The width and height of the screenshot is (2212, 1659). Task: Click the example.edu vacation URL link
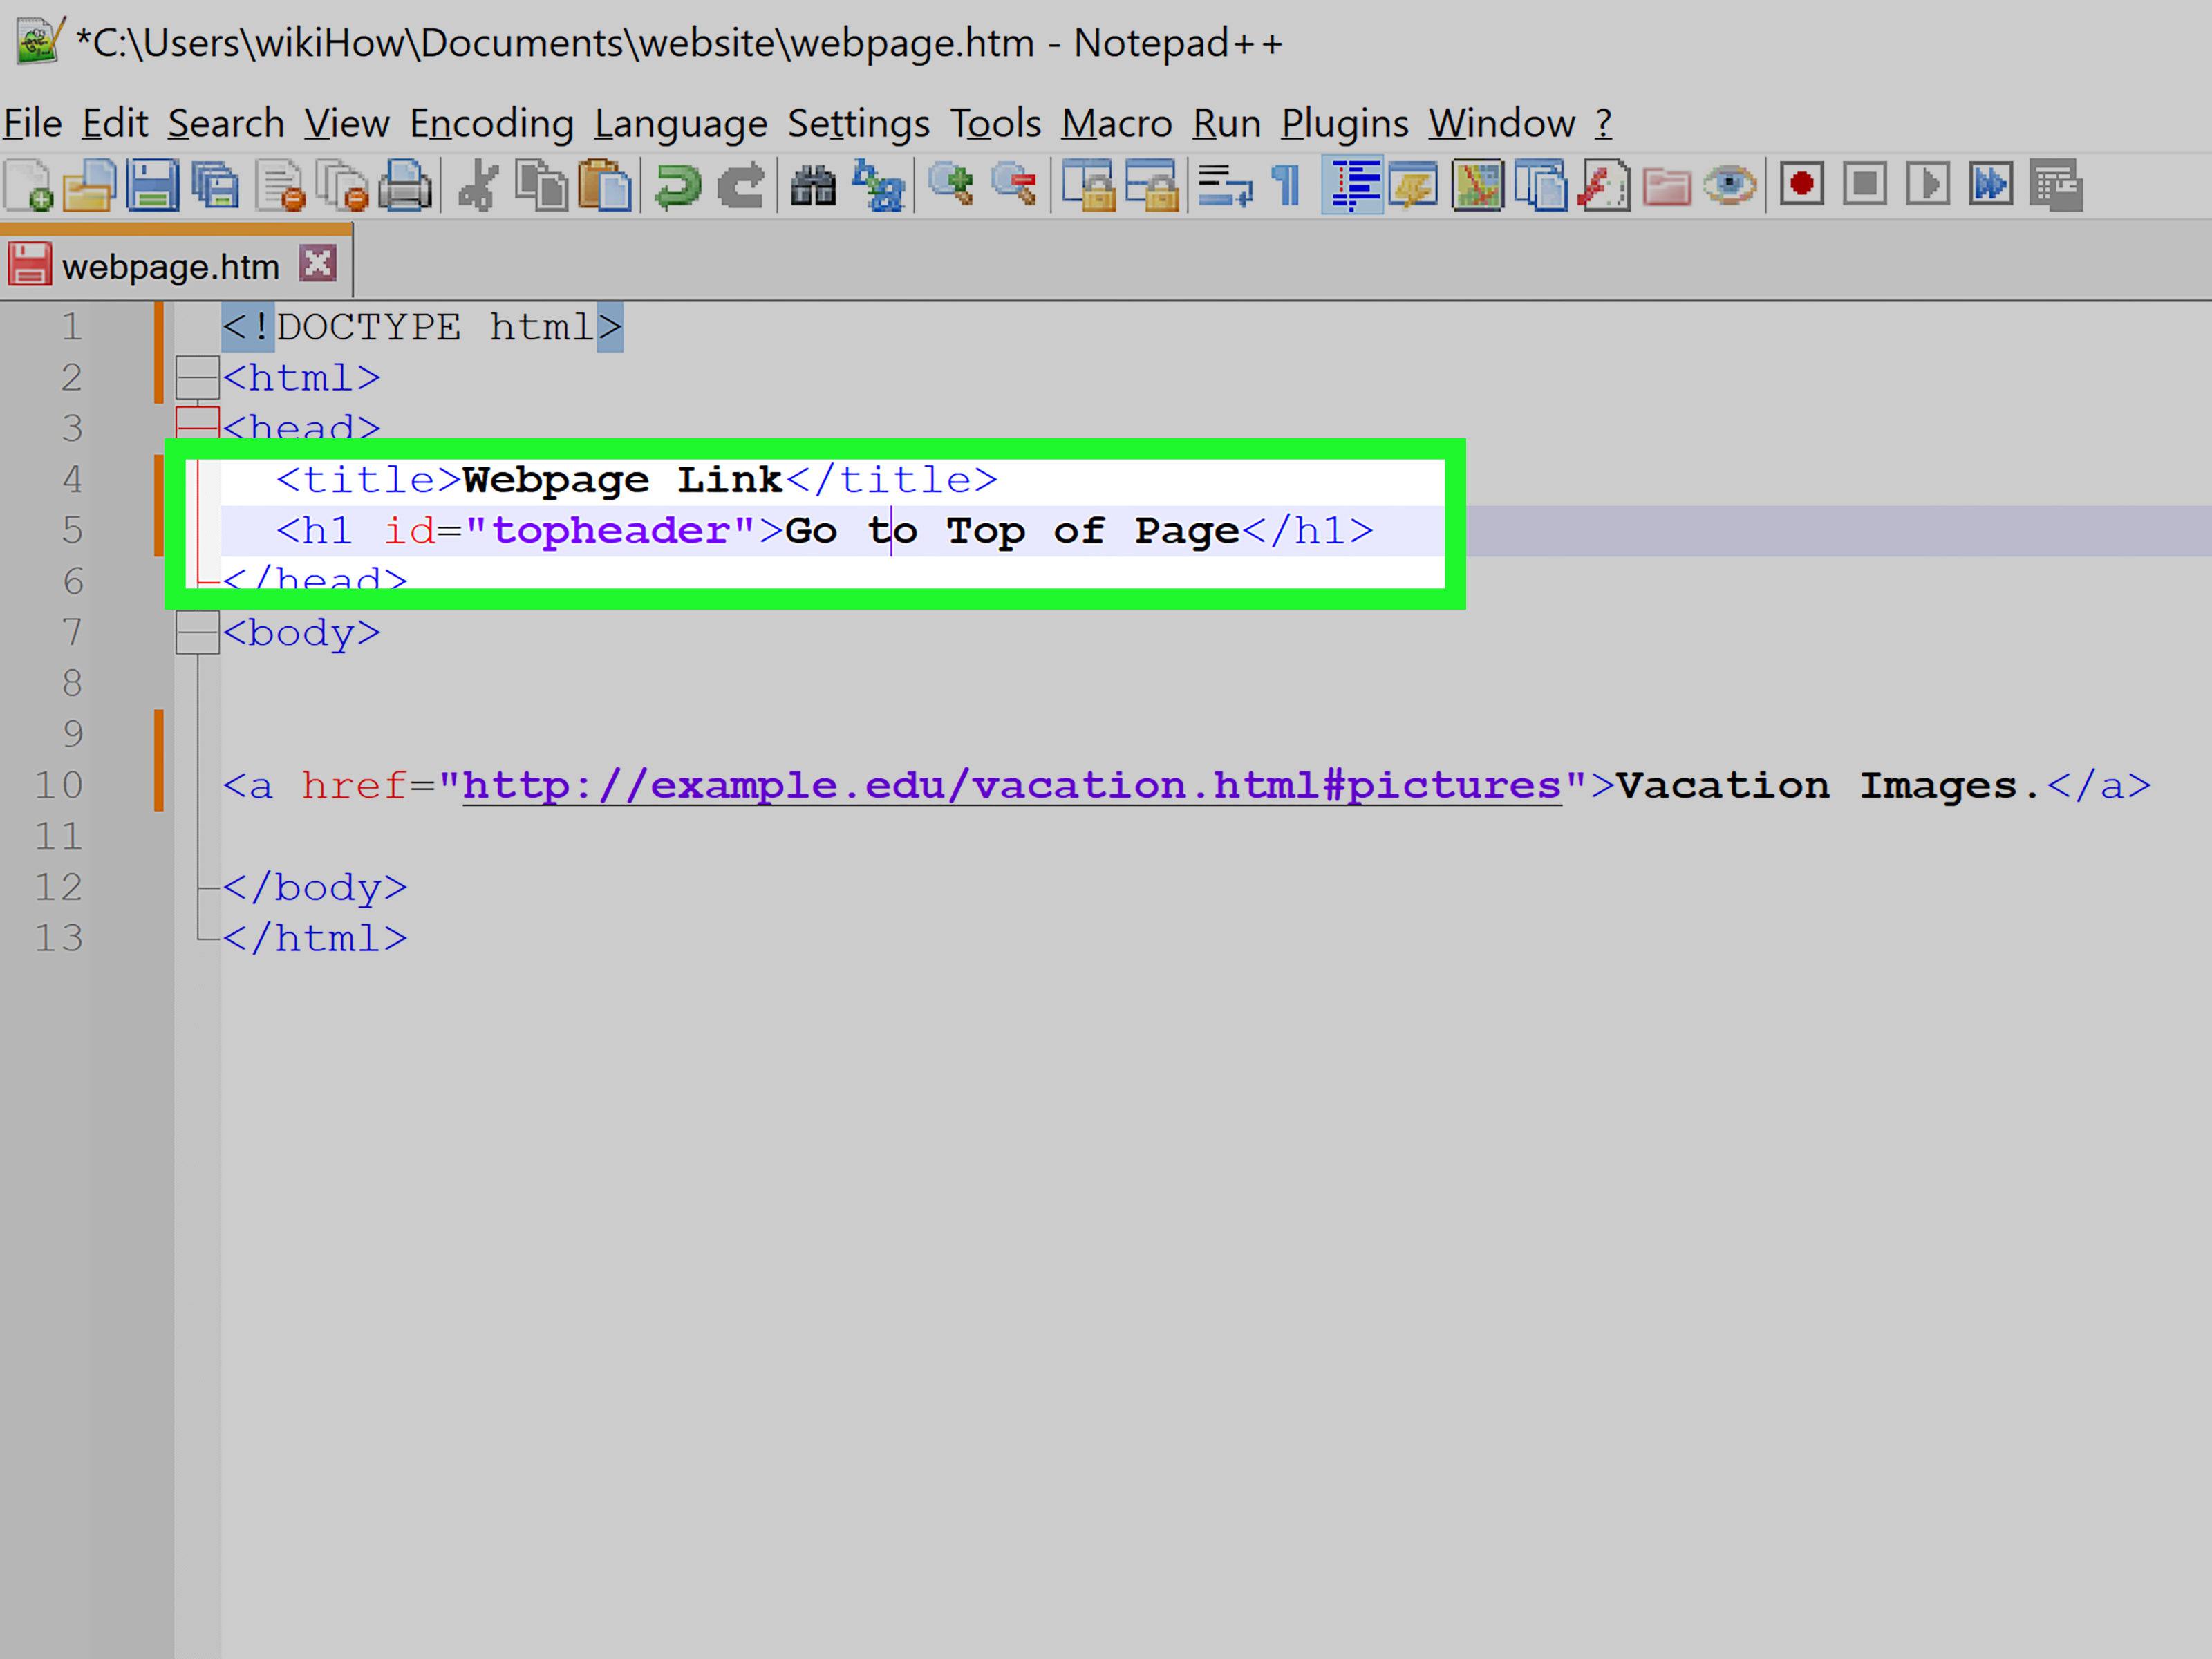[x=1010, y=786]
